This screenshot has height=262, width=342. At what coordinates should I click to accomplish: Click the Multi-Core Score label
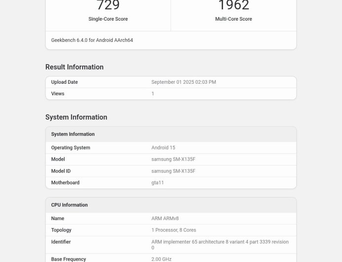tap(234, 19)
